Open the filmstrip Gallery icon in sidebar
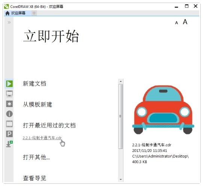The width and height of the screenshot is (203, 186). click(9, 124)
